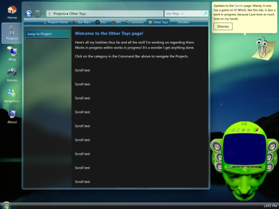The width and height of the screenshot is (279, 209).
Task: Click the icon below the seek bar
Action: pos(245,171)
